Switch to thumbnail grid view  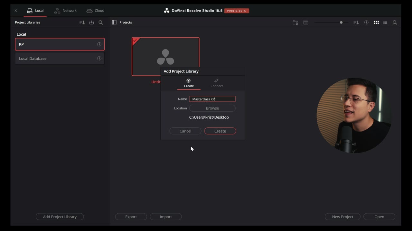click(376, 22)
